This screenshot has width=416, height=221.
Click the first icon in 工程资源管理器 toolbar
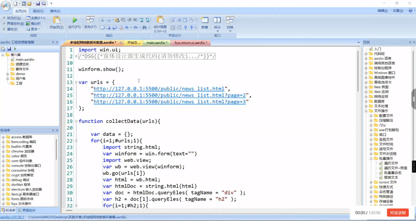tap(3, 49)
